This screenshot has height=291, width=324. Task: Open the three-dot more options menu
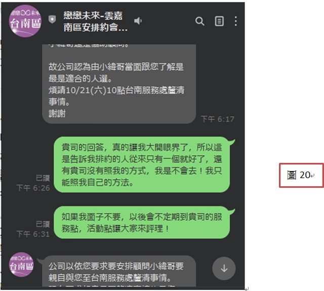tap(236, 21)
